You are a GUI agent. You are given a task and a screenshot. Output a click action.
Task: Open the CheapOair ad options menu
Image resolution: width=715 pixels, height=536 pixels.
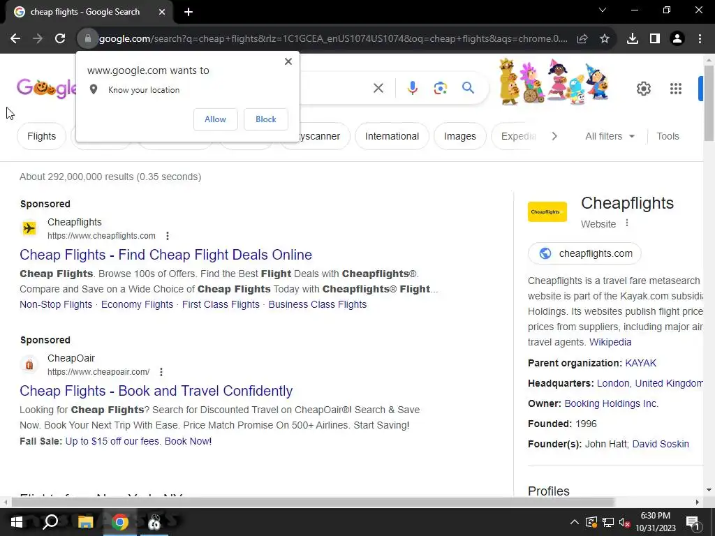coord(161,372)
